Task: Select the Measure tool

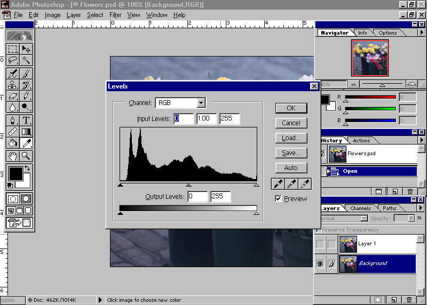Action: tap(12, 132)
